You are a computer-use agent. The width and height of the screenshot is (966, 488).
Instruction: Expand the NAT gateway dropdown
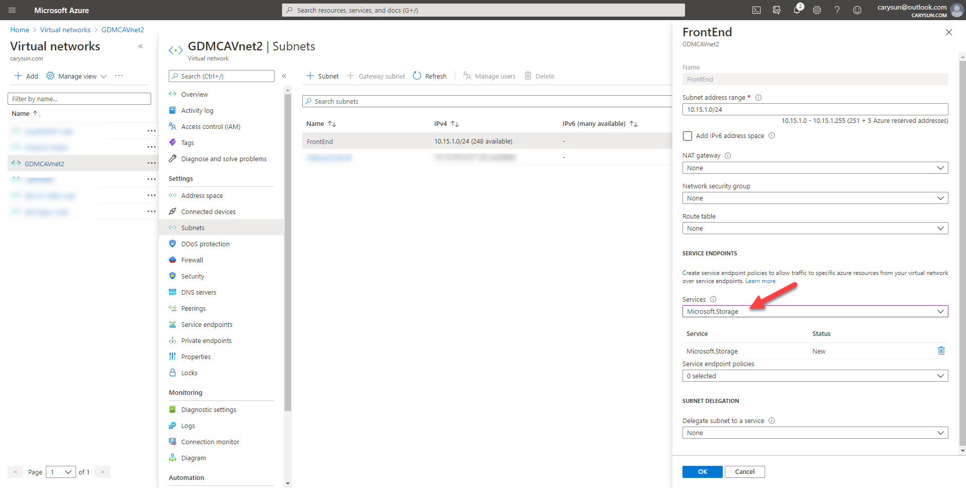pyautogui.click(x=815, y=168)
